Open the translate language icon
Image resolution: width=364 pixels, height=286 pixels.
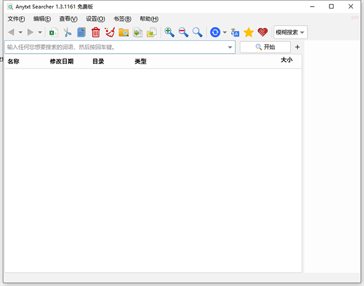pos(235,32)
